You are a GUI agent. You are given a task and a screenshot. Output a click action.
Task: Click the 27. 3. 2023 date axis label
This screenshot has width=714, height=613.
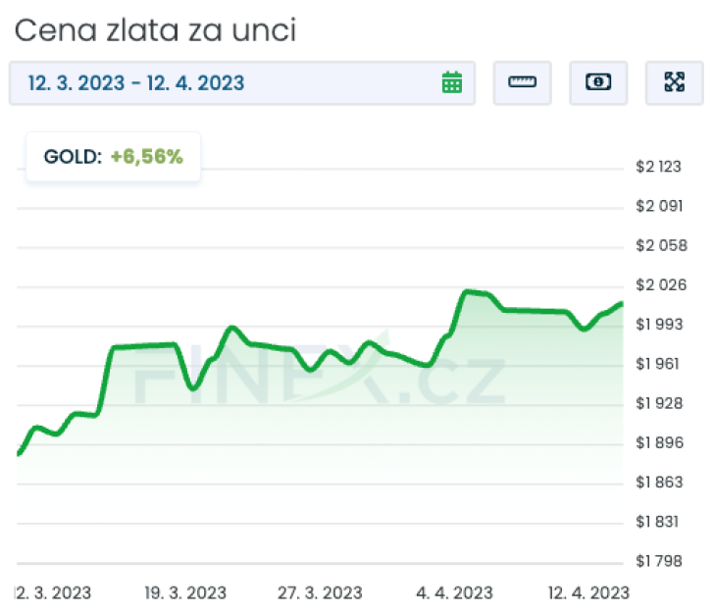click(320, 593)
